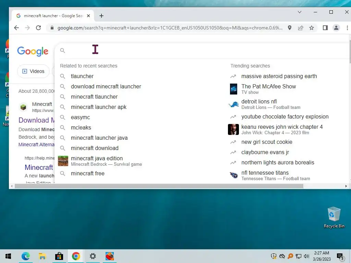The image size is (351, 263).
Task: Click the Minecraft grass block favicon
Action: [x=23, y=107]
